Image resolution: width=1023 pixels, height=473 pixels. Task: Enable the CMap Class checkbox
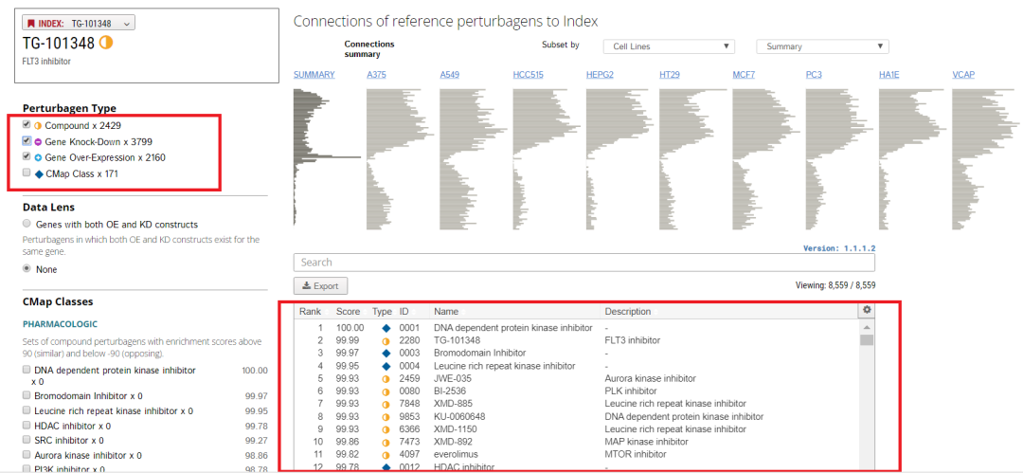click(27, 173)
